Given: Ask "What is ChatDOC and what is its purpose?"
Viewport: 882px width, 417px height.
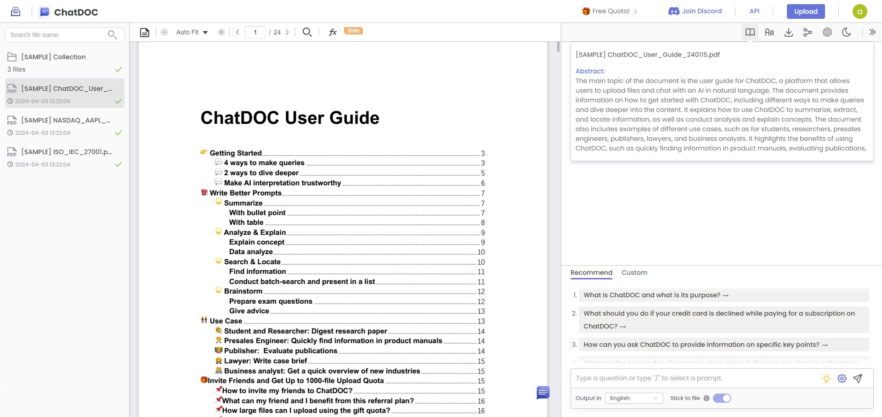Looking at the screenshot, I should 724,295.
